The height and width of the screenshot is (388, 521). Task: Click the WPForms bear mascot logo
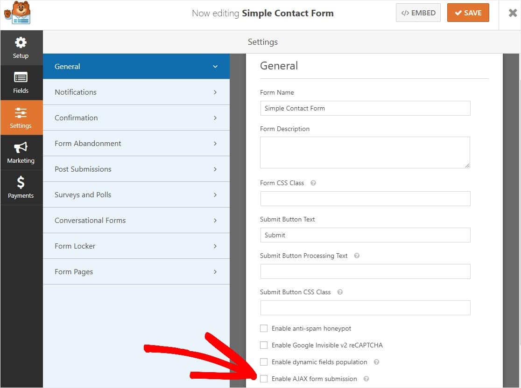(x=17, y=13)
